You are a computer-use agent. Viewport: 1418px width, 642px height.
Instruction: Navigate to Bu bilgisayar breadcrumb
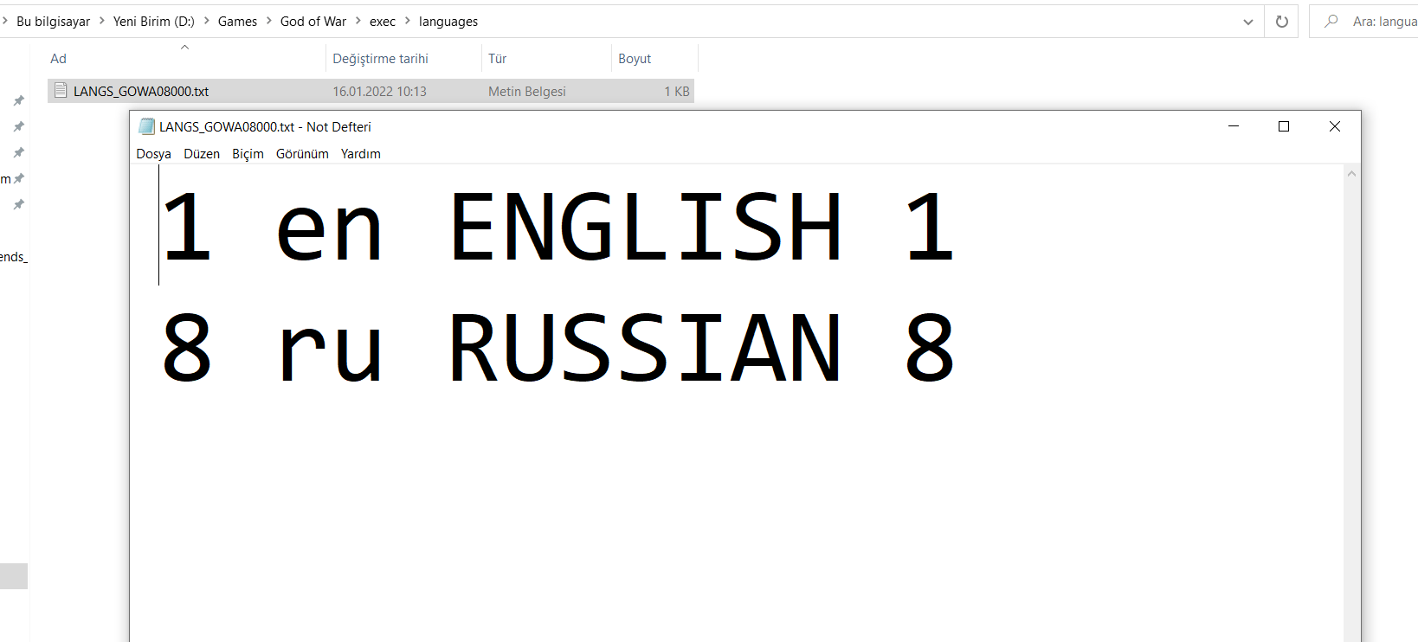pyautogui.click(x=53, y=22)
